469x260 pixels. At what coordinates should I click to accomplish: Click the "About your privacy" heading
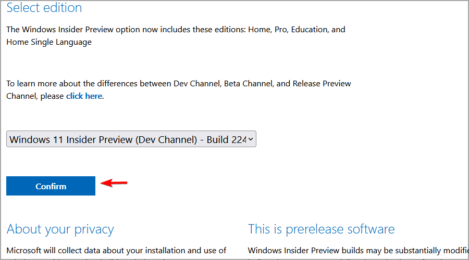(x=60, y=229)
